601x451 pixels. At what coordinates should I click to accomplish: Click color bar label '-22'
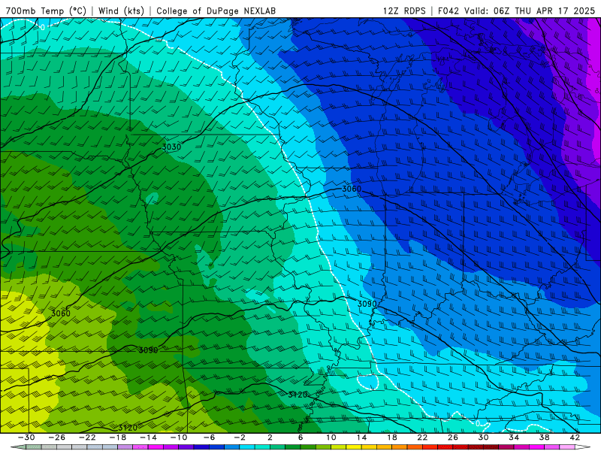coord(87,437)
